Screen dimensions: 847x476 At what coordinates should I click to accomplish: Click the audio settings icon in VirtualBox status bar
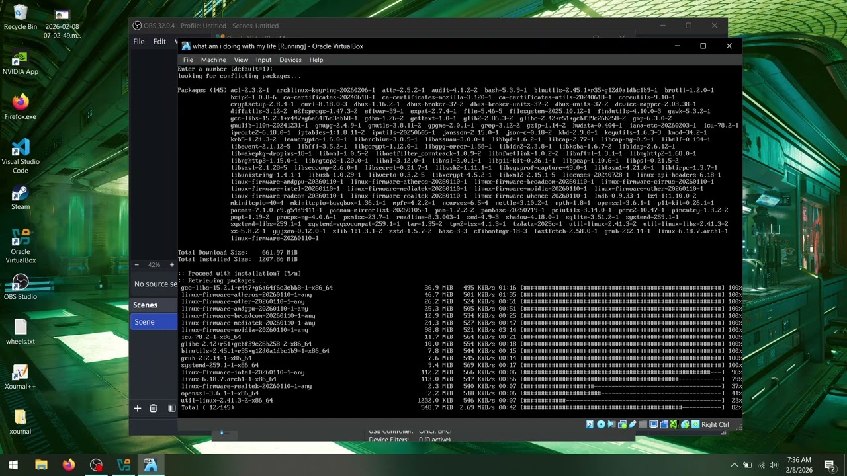coord(611,424)
